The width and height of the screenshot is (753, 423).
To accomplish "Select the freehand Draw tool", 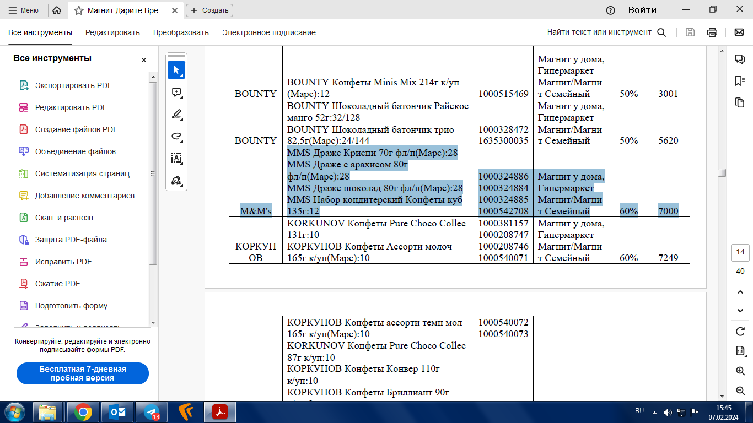I will 176,137.
